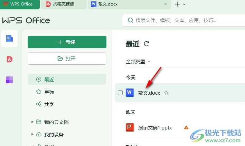Open the new tab dropdown arrow
This screenshot has width=245, height=146.
point(184,4)
